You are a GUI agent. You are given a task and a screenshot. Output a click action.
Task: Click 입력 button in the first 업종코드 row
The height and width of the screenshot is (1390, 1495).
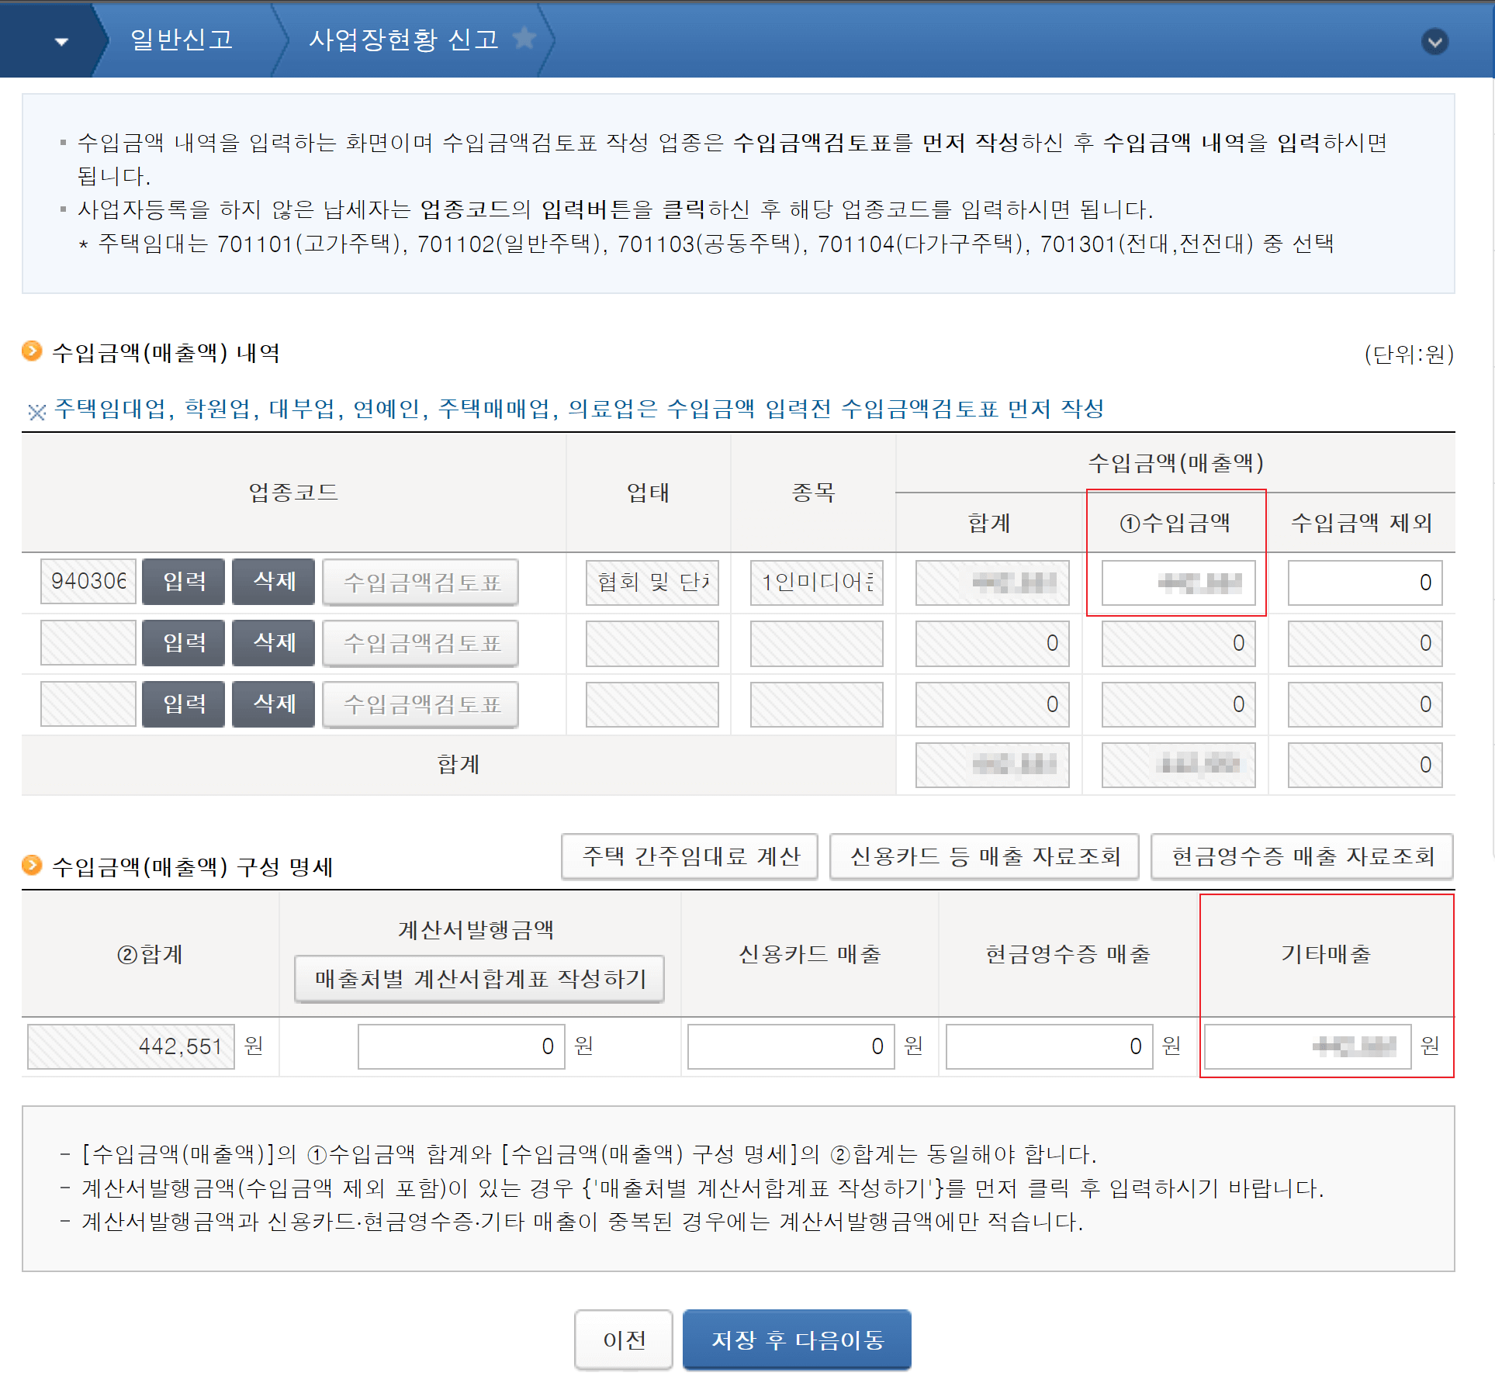click(x=184, y=581)
